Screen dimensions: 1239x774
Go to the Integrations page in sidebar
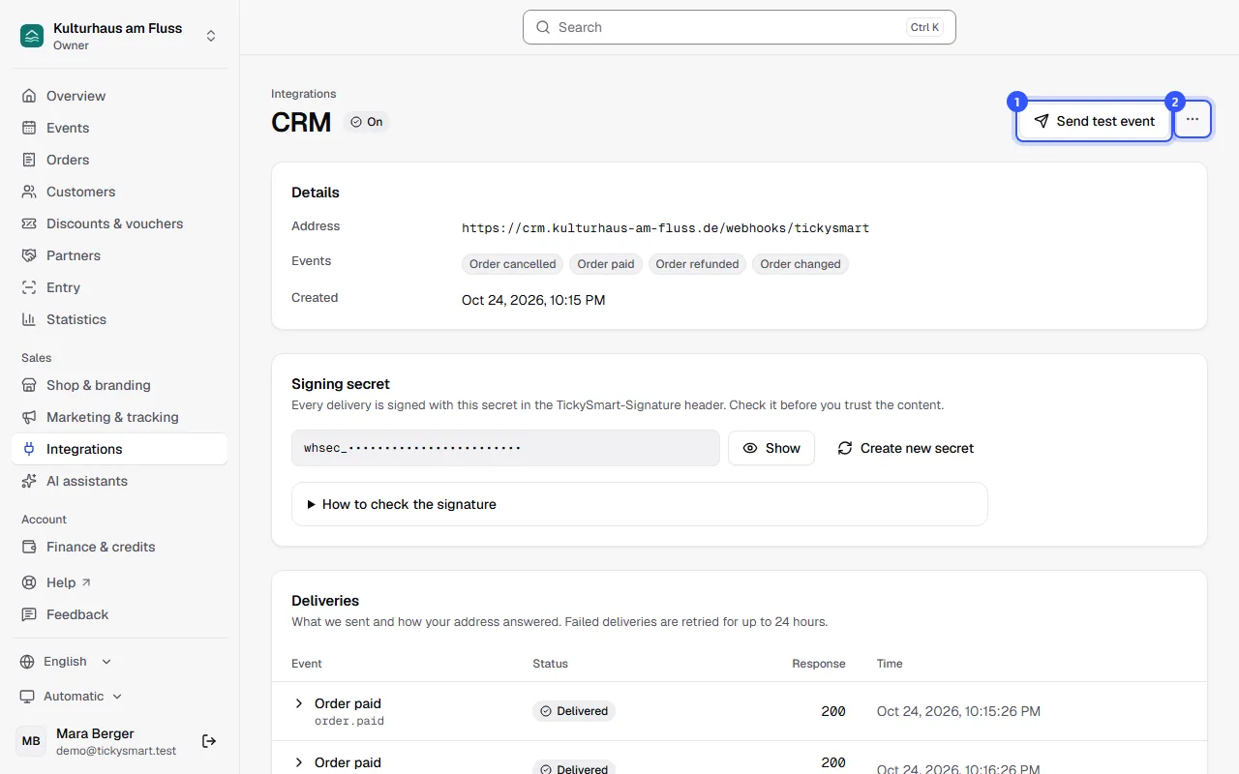point(120,449)
